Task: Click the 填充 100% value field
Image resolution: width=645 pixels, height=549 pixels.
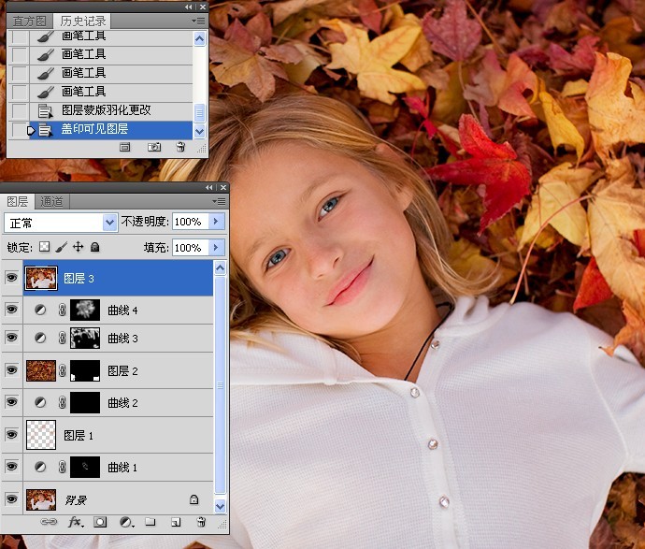Action: [x=191, y=247]
